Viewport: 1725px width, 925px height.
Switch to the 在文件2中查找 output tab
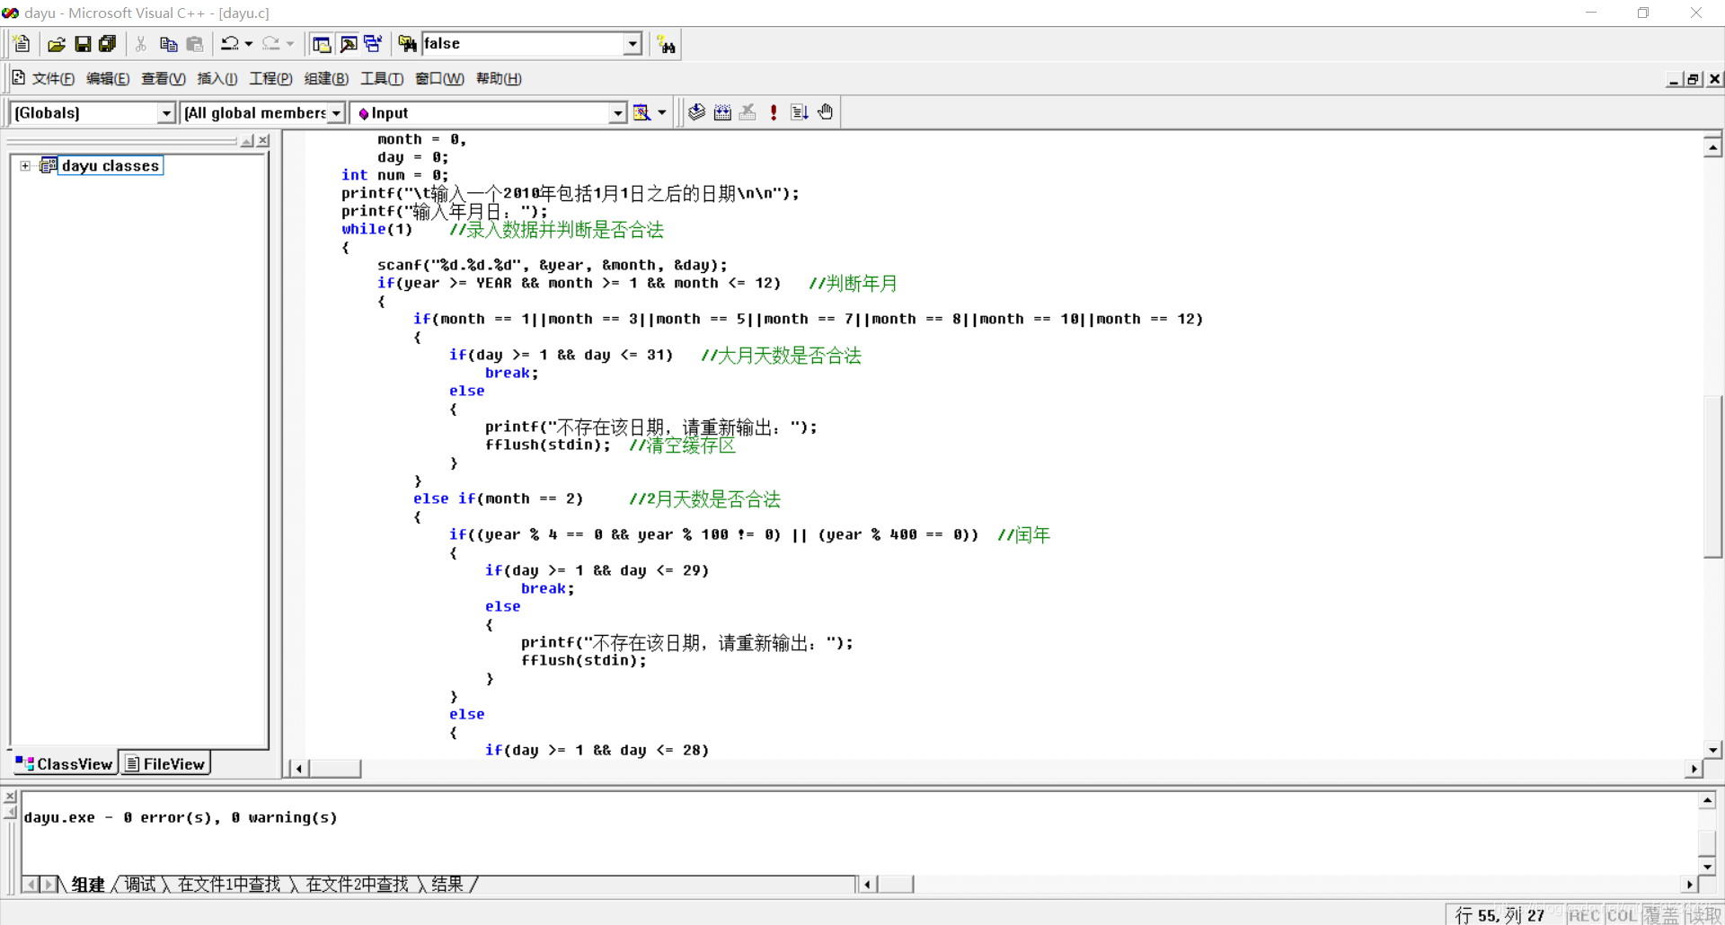(x=358, y=885)
